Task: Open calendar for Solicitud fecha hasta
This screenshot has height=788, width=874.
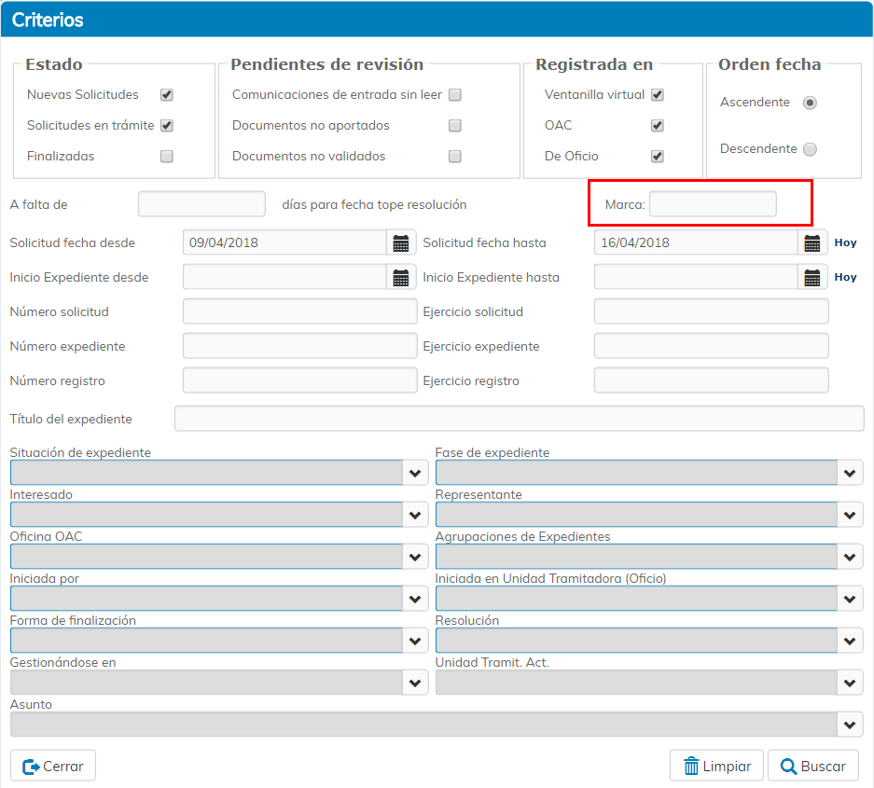Action: coord(812,243)
